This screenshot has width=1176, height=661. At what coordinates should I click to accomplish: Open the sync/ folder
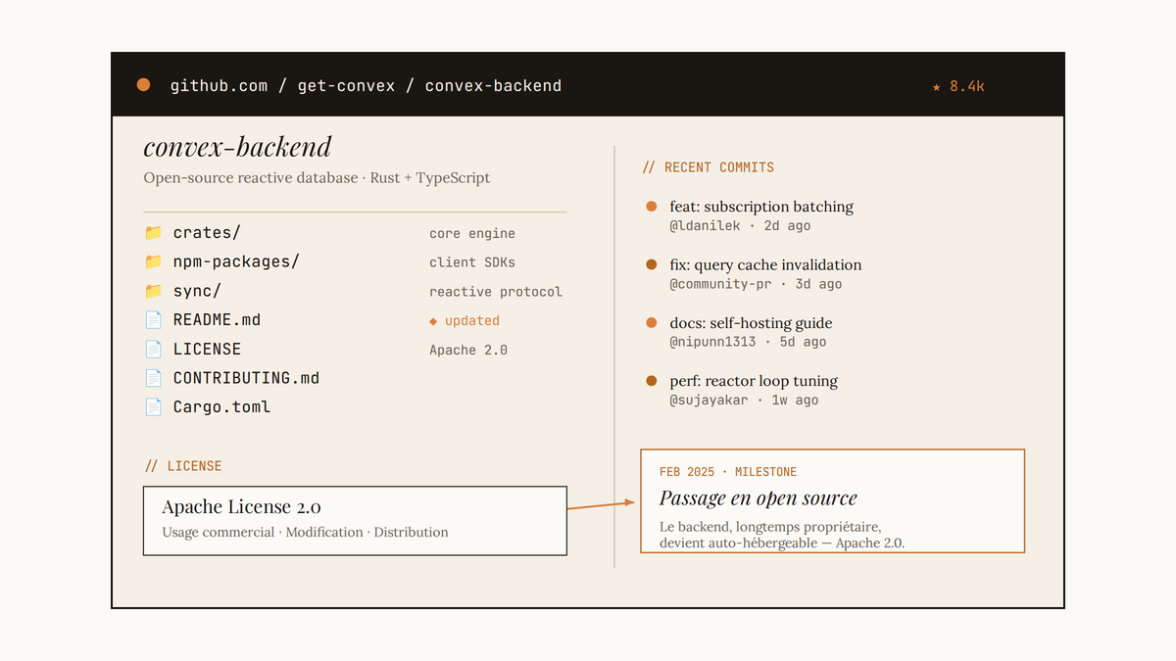pyautogui.click(x=197, y=291)
